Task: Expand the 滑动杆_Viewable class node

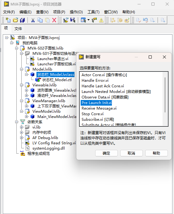Action: click(27, 95)
